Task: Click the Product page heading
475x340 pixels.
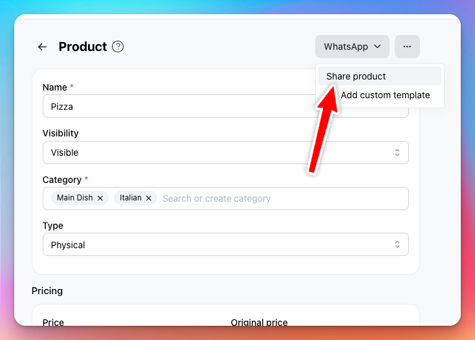Action: (83, 47)
